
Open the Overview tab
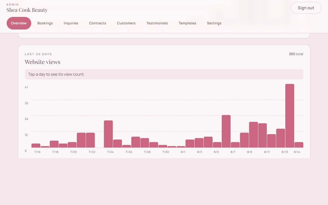pyautogui.click(x=19, y=23)
